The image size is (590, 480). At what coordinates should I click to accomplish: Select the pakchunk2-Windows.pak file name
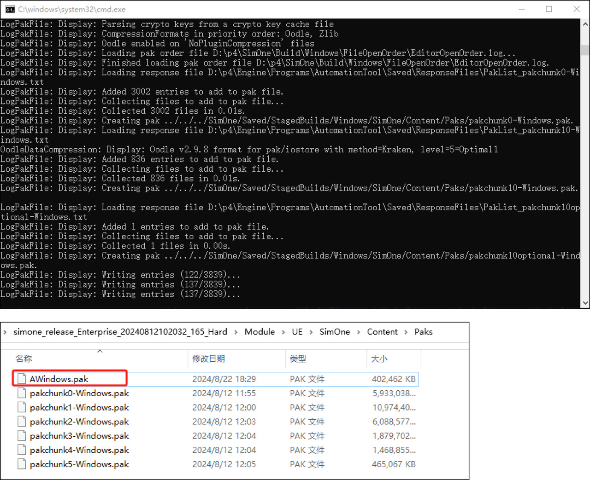point(79,422)
